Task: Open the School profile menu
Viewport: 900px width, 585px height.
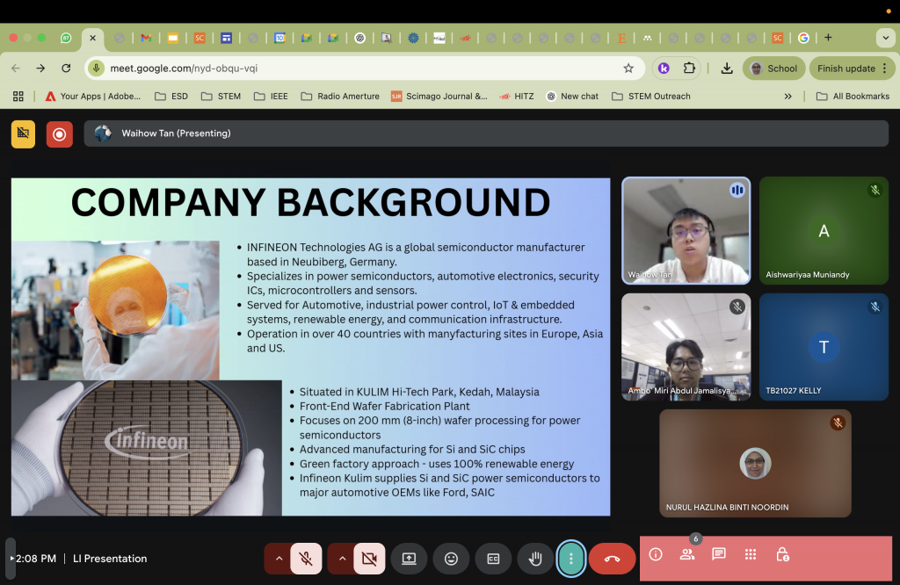Action: click(773, 69)
